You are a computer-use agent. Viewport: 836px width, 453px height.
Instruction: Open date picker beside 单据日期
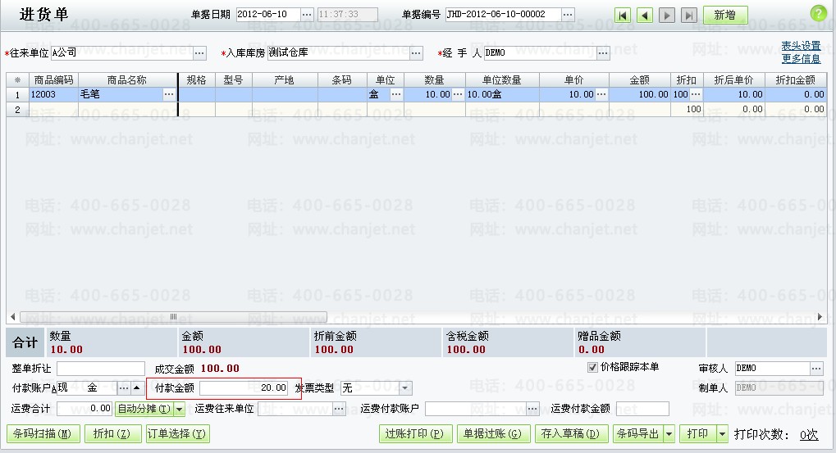(307, 15)
